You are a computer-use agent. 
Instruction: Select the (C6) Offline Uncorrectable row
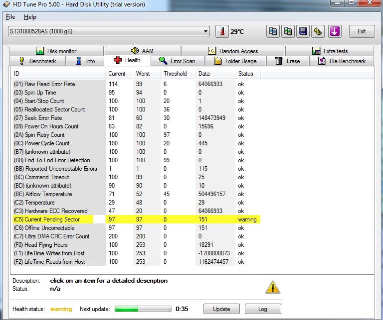tap(136, 228)
